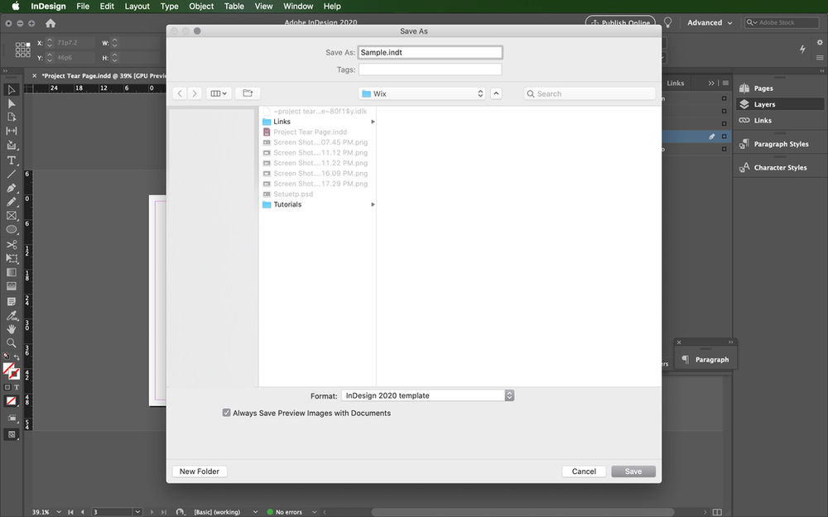Enable Always Save Preview Images with Documents

(x=226, y=413)
